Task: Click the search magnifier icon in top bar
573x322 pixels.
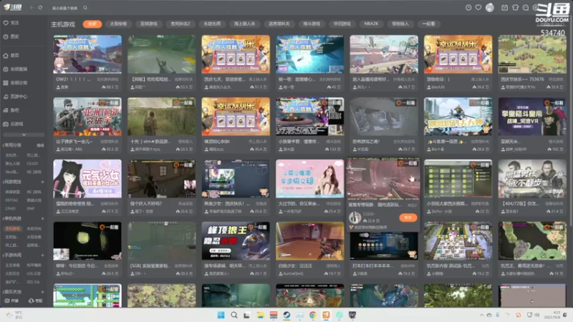Action: (x=85, y=7)
